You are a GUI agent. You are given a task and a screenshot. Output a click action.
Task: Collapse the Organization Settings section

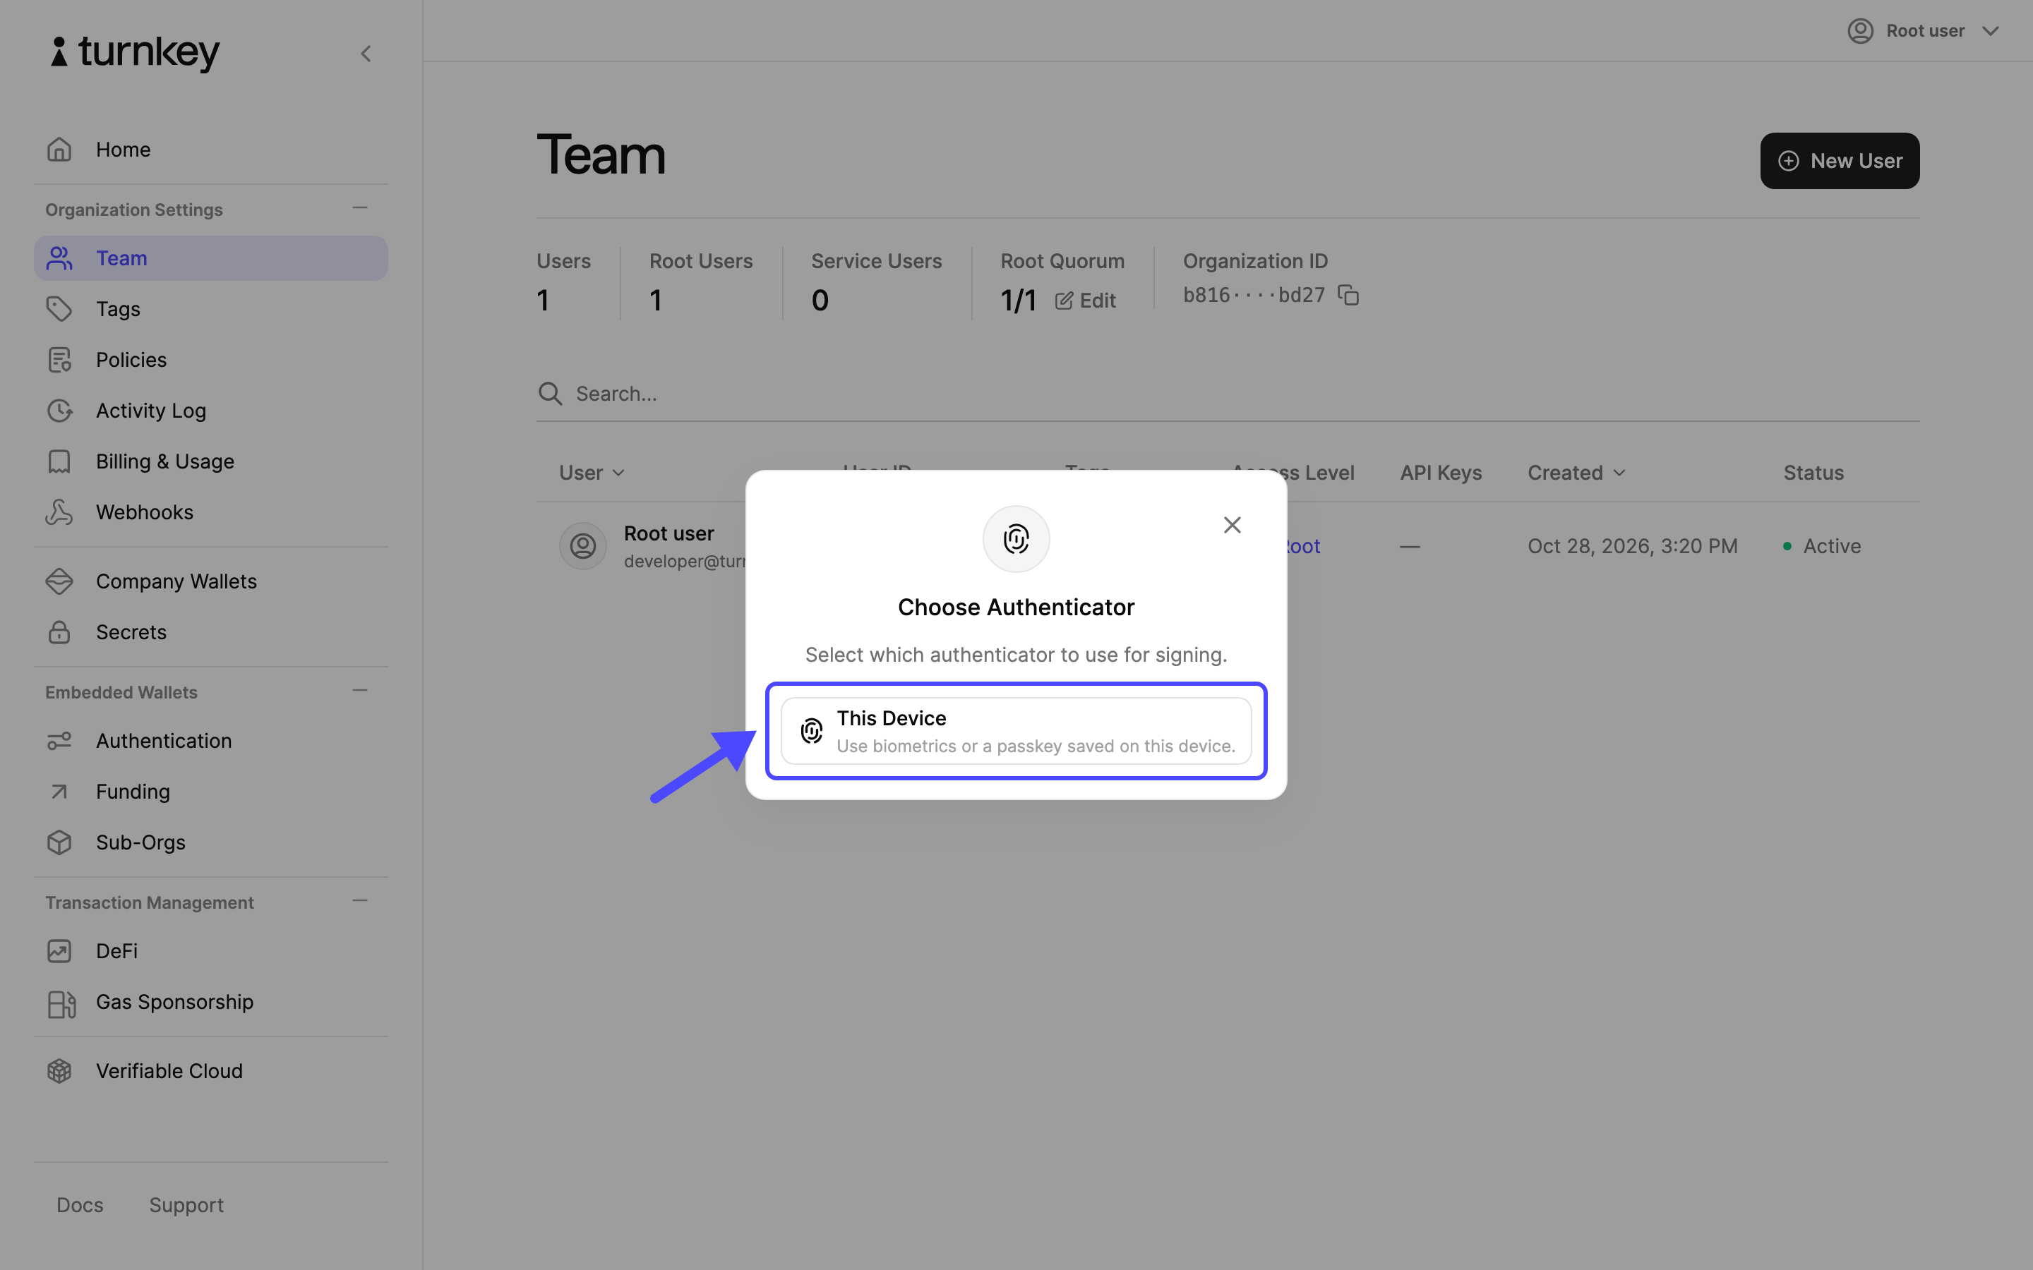361,207
